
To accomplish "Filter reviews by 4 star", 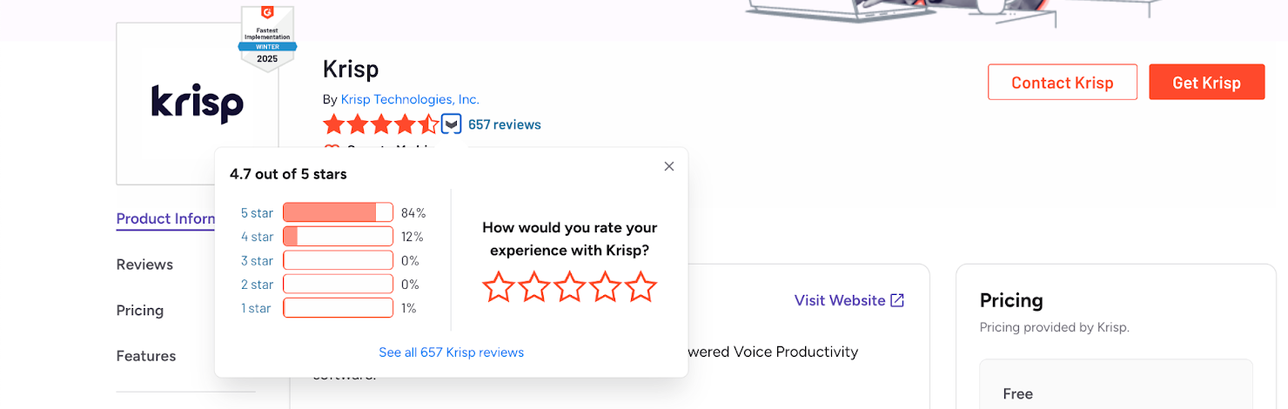I will (x=257, y=237).
